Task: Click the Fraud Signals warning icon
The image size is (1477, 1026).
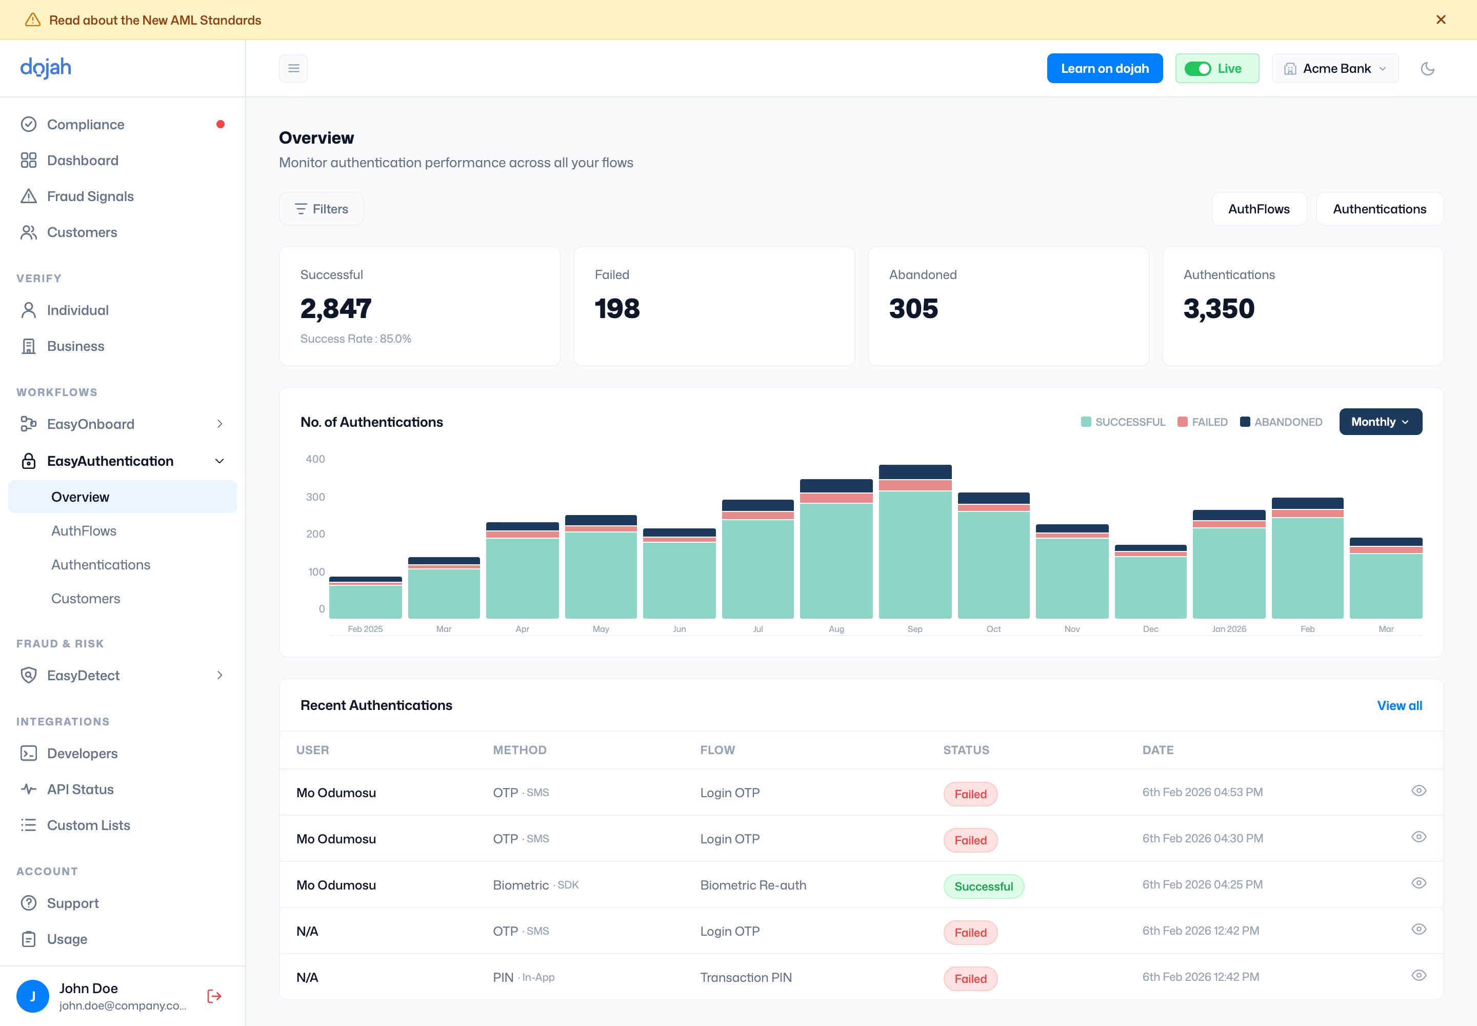Action: pyautogui.click(x=28, y=196)
